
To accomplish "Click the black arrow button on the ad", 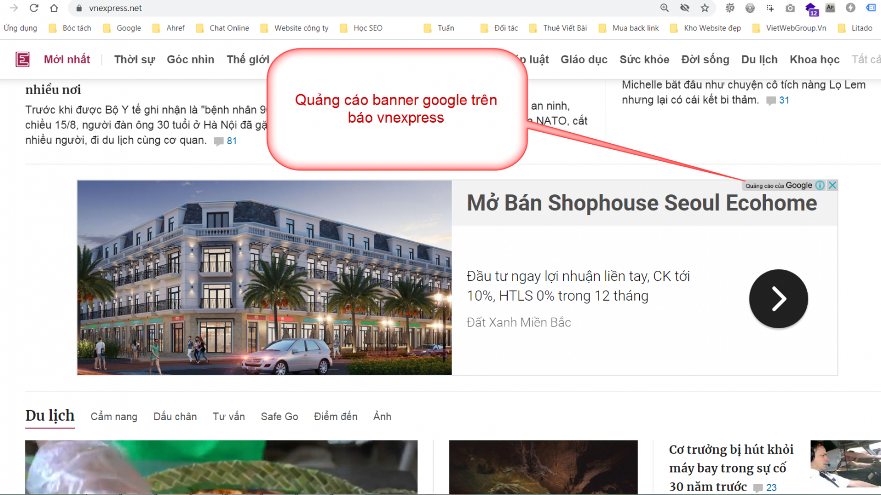I will (x=778, y=298).
